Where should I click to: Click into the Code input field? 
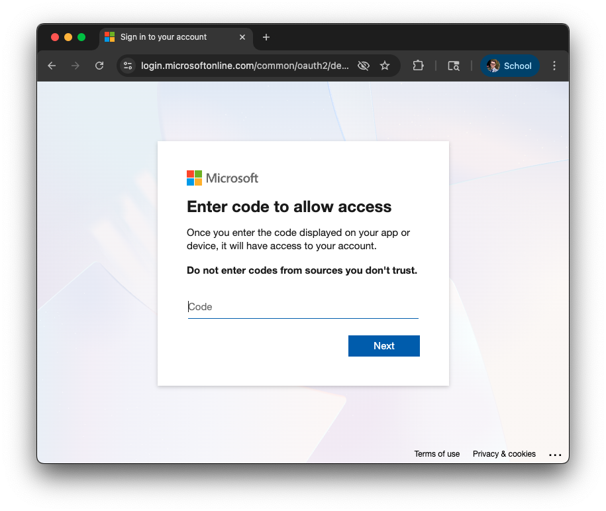[303, 307]
